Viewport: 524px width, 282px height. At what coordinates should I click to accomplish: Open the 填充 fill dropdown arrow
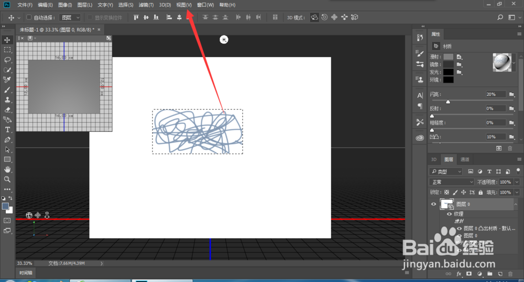[x=517, y=193]
